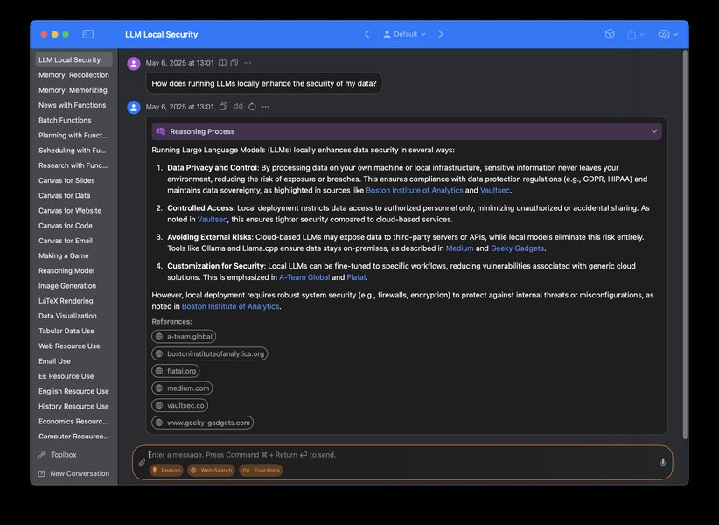
Task: Open History Resource Use conversation
Action: (73, 407)
